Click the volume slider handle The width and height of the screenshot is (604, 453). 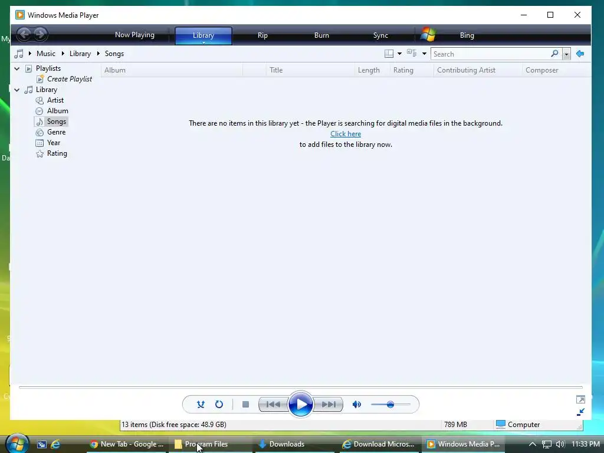(390, 405)
